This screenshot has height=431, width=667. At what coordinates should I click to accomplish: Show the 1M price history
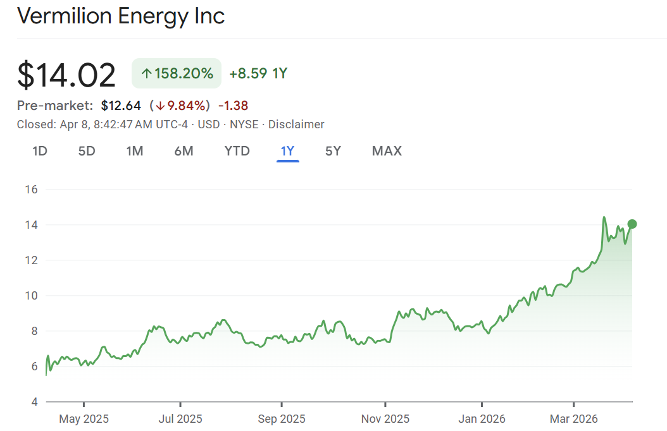click(x=134, y=151)
